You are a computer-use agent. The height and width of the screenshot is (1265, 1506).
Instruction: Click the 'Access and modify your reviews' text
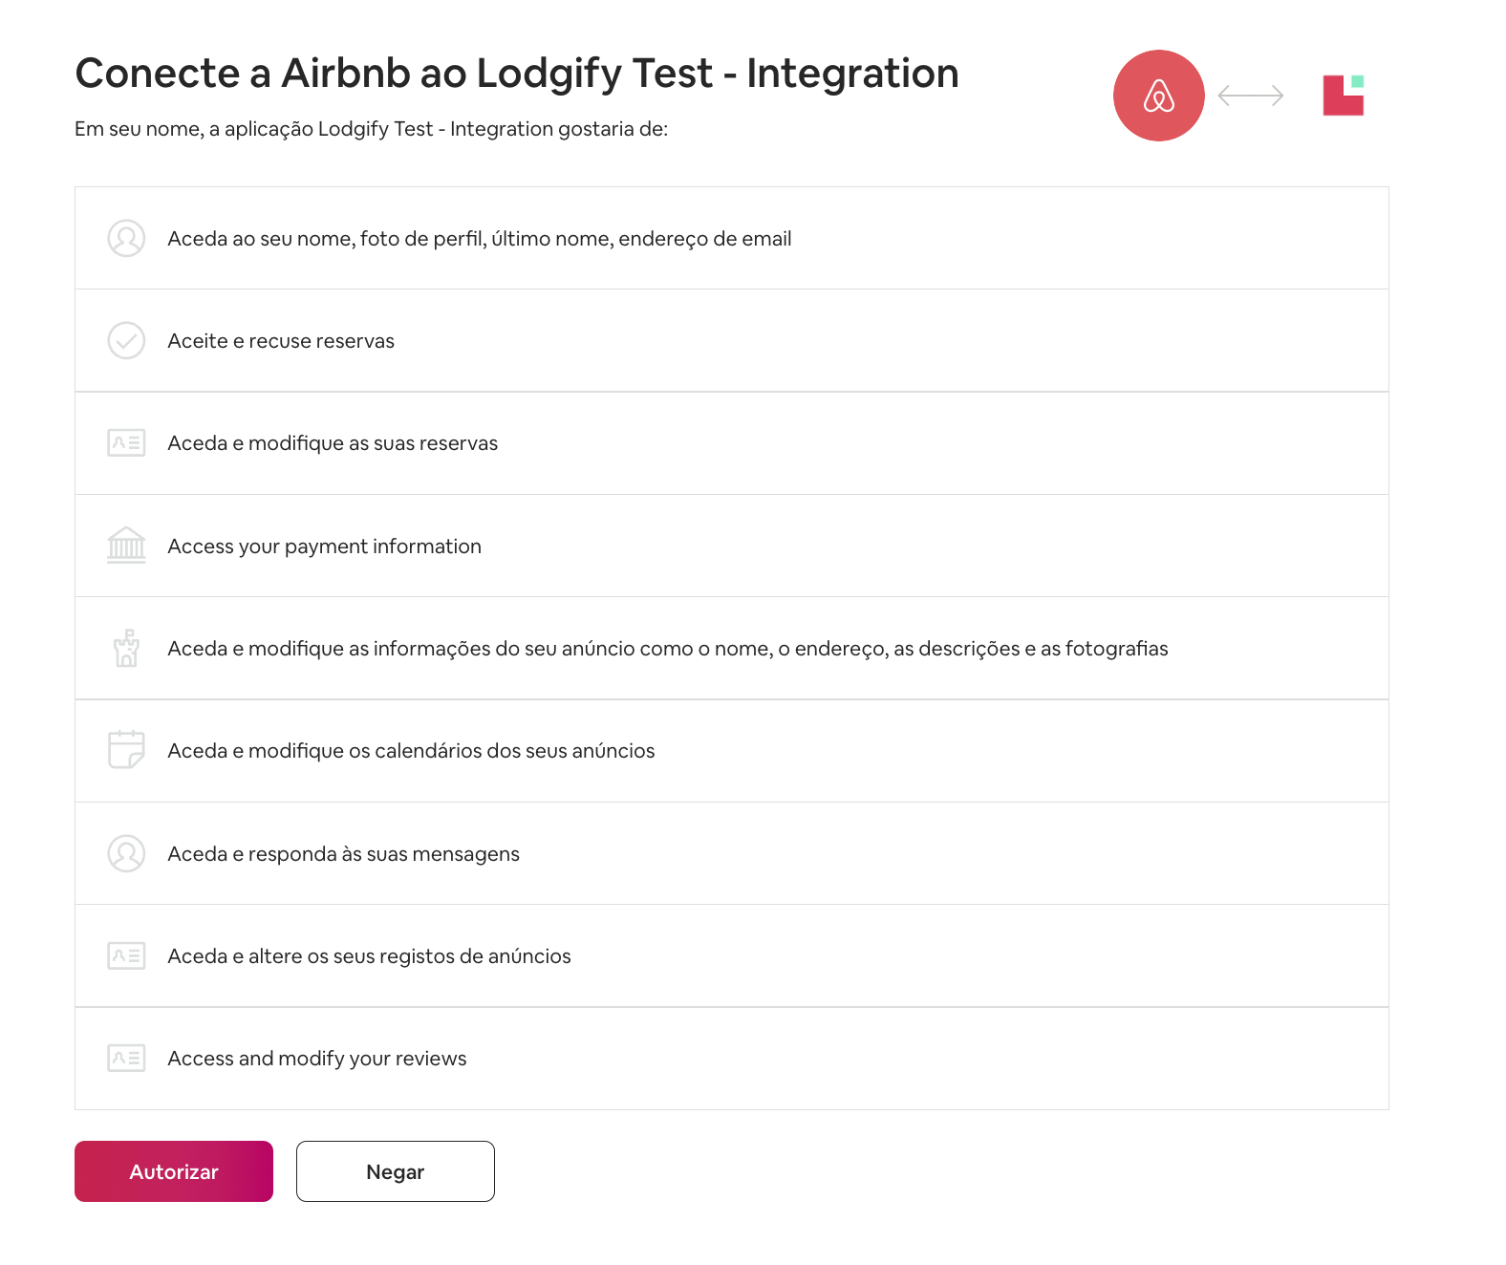pos(316,1059)
